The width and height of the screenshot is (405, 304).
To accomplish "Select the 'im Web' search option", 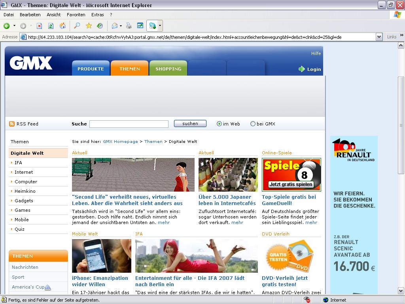I will point(219,124).
